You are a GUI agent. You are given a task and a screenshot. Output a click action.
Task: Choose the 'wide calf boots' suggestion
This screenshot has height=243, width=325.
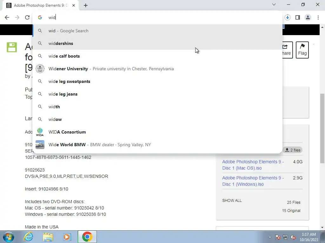(x=157, y=56)
